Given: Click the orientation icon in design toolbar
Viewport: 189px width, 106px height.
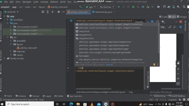Looking at the screenshot, I should pyautogui.click(x=157, y=21).
